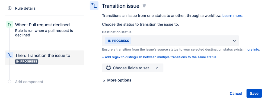Image resolution: width=271 pixels, height=110 pixels.
Task: Save the transition issue action
Action: [254, 93]
